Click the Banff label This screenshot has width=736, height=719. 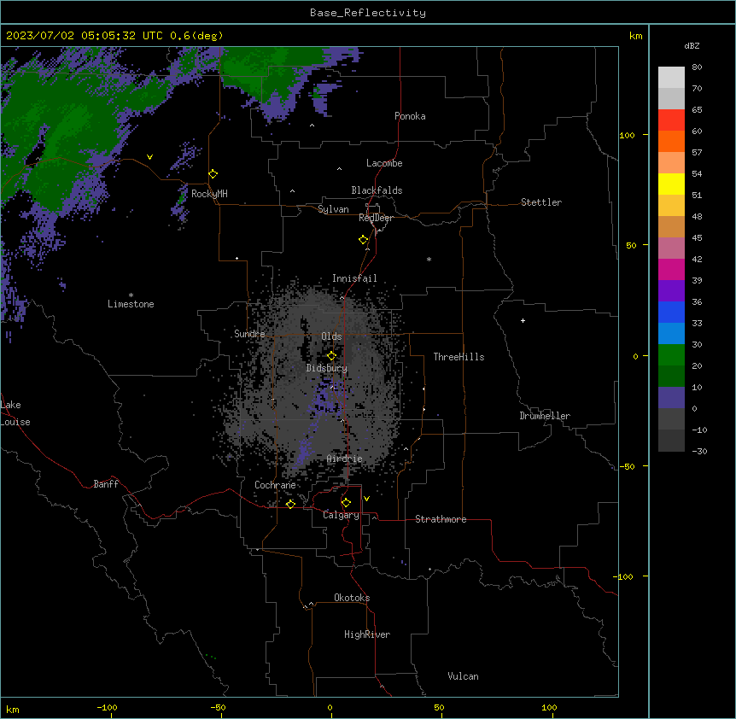[106, 484]
